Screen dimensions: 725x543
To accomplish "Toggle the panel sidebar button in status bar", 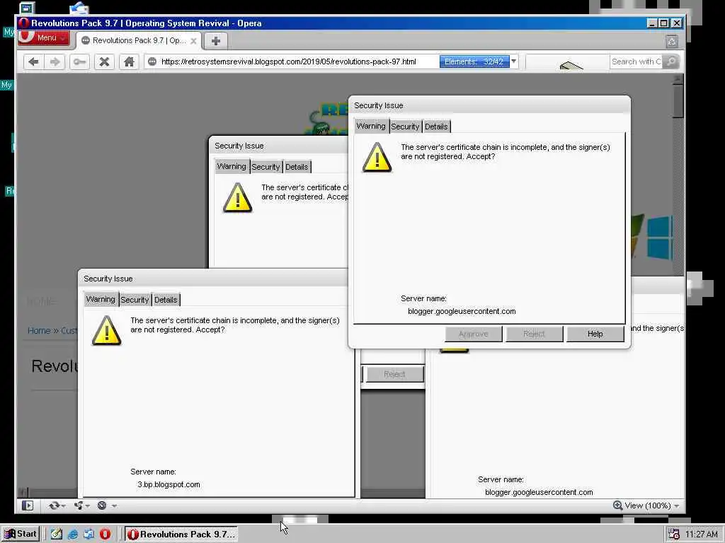I will coord(28,506).
